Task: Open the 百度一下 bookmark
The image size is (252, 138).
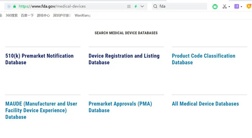Action: click(27, 15)
